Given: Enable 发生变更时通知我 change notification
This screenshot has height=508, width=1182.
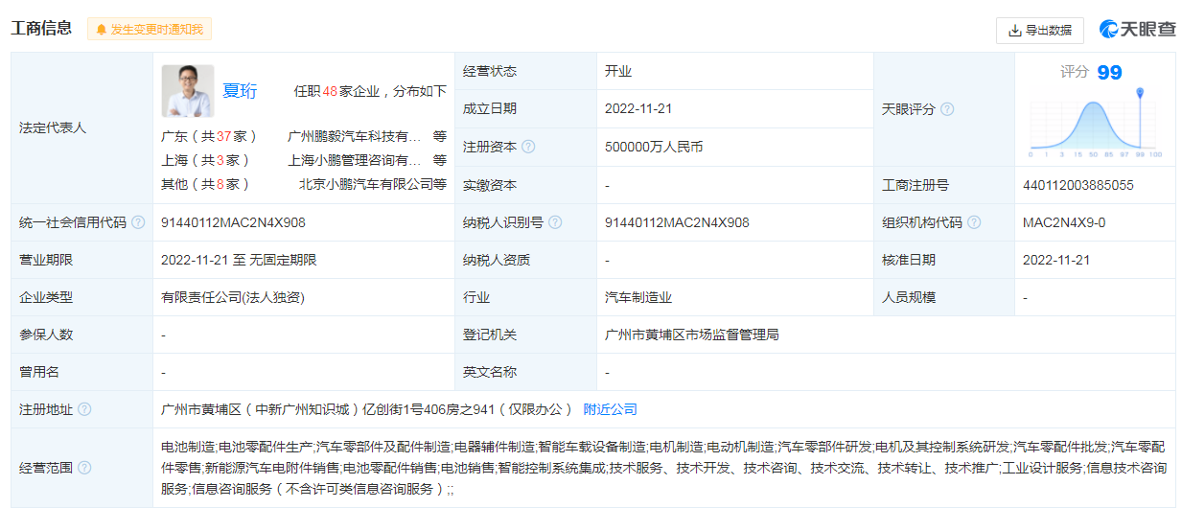Looking at the screenshot, I should pyautogui.click(x=150, y=30).
